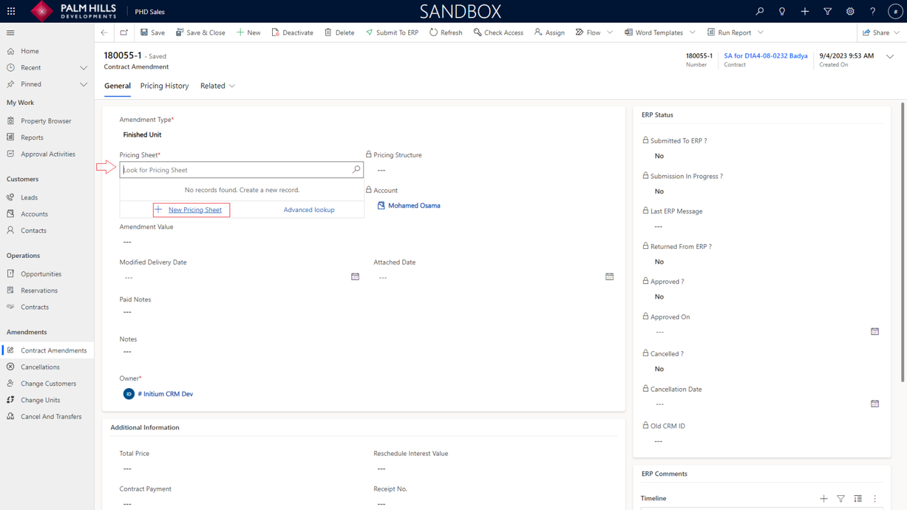Open the Related tab dropdown
The width and height of the screenshot is (907, 510).
click(x=218, y=86)
